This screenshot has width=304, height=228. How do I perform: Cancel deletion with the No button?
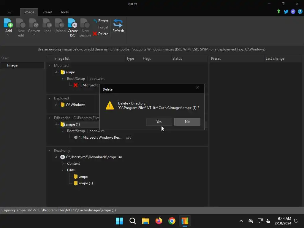point(187,121)
